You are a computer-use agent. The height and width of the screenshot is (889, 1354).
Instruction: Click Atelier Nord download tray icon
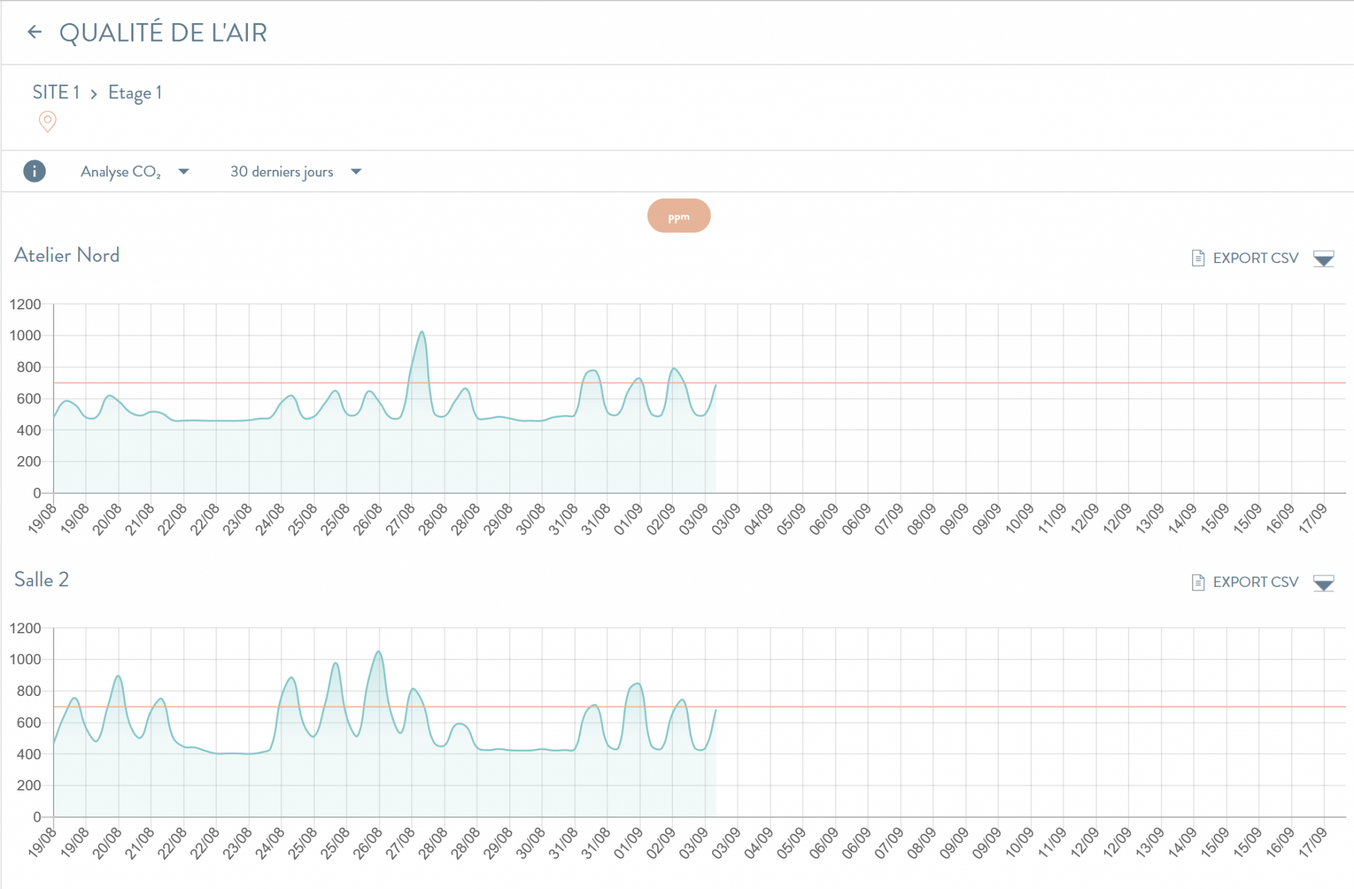point(1323,258)
